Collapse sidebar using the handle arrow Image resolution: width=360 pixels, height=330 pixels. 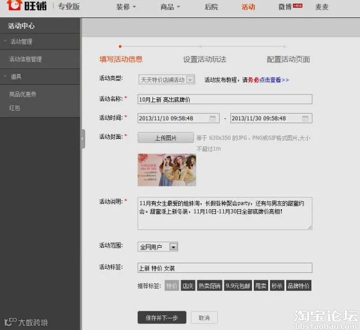coord(83,139)
